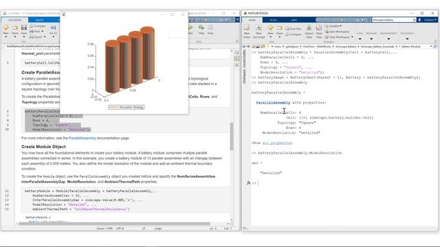Expand the Save dropdown arrow in Live Editor
Screen dimensions: 440x247
pos(24,37)
